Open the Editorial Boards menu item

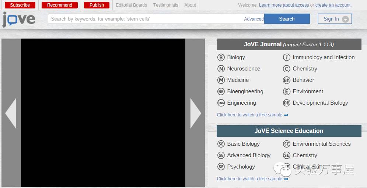click(x=131, y=5)
